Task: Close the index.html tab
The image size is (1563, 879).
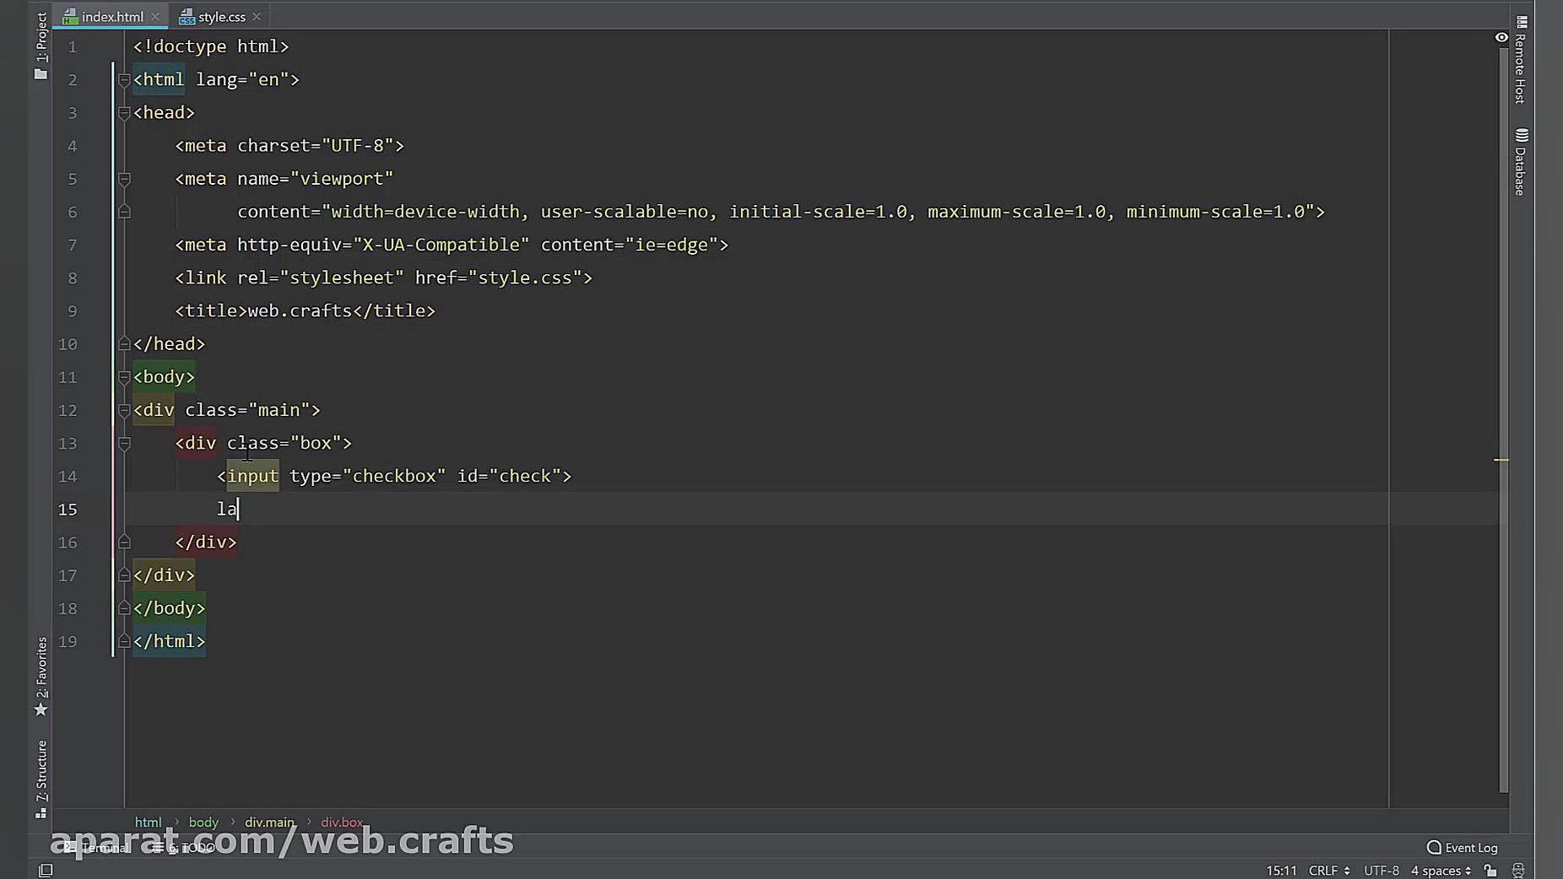Action: point(155,17)
